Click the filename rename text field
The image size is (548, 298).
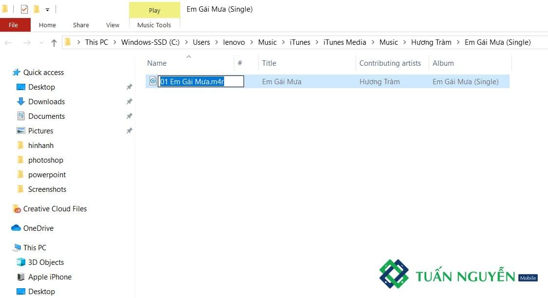[202, 82]
